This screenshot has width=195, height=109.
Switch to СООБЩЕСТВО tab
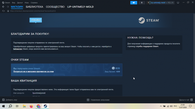point(55,7)
